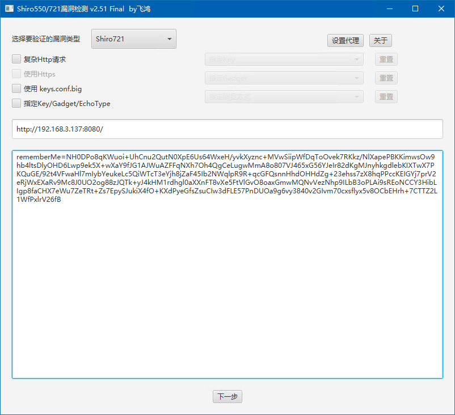Viewport: 455px width, 415px height.
Task: Click the 设置代理 button
Action: click(346, 40)
